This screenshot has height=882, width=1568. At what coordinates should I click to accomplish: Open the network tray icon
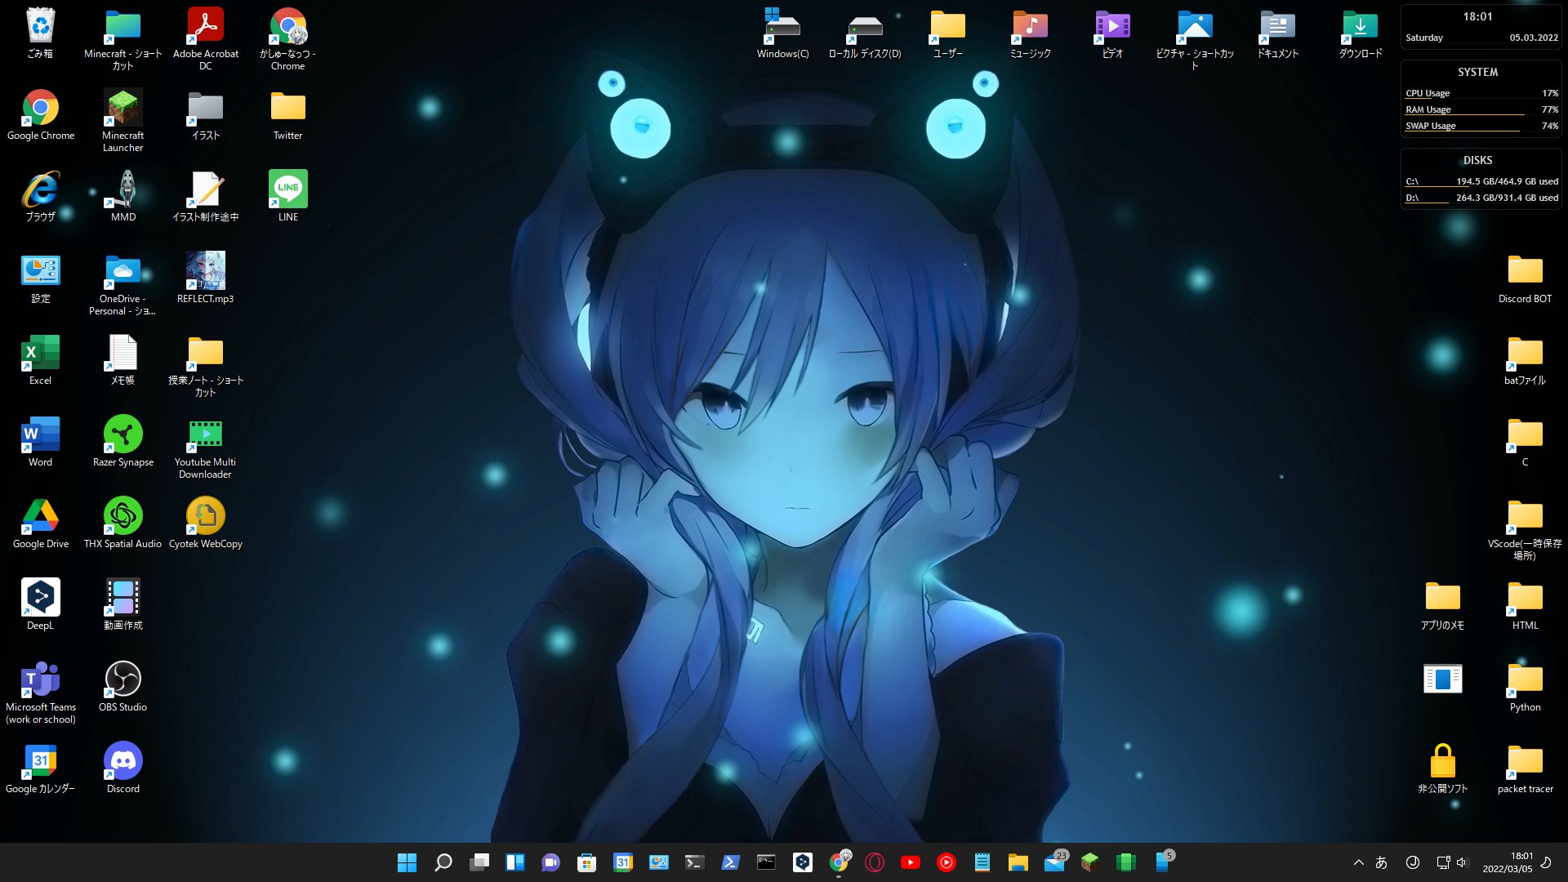click(1443, 862)
